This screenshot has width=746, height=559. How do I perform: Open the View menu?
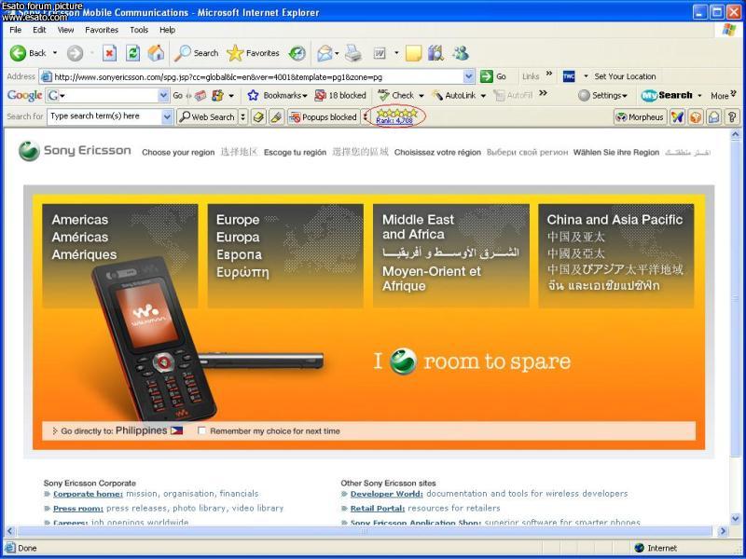pyautogui.click(x=65, y=30)
